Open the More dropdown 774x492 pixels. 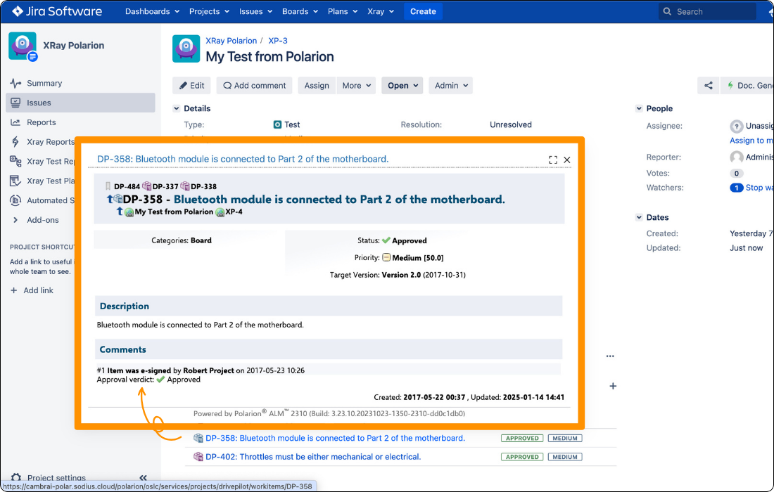357,85
